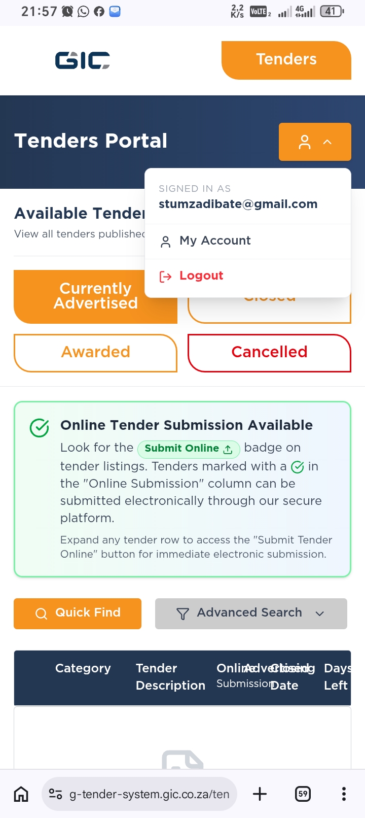This screenshot has height=818, width=365.
Task: Click the green checkmark circle icon in the notice
Action: coord(39,428)
